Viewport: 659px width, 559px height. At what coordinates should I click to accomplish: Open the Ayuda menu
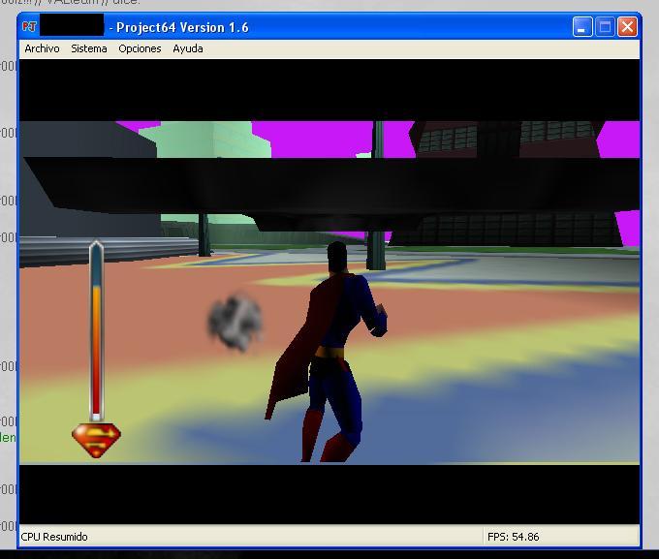click(188, 48)
